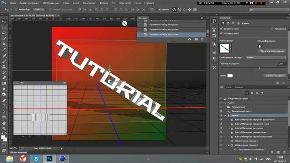Create new snapshot in History panel

click(196, 39)
